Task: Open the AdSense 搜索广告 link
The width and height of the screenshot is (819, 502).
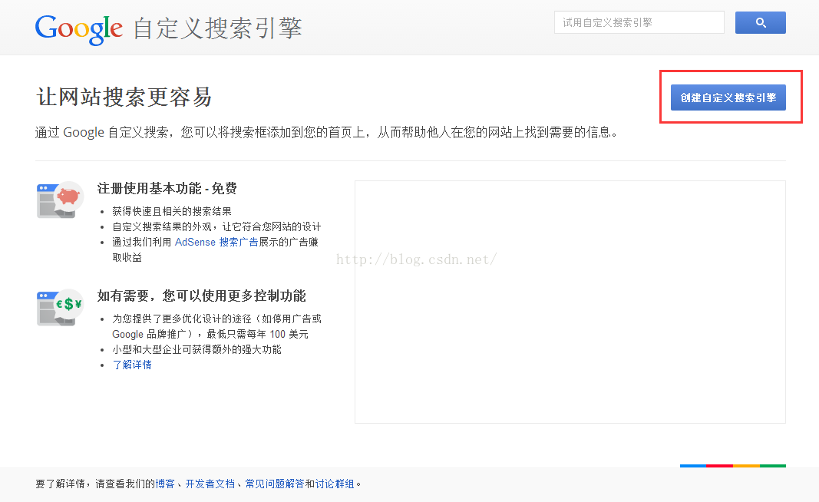Action: point(216,242)
